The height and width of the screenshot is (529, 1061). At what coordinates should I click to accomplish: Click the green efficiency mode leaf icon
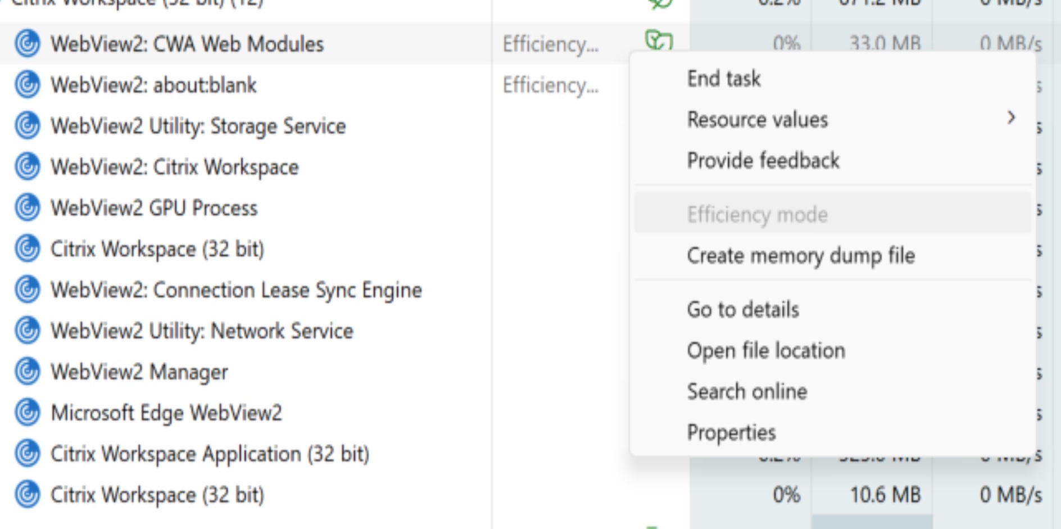(x=659, y=40)
